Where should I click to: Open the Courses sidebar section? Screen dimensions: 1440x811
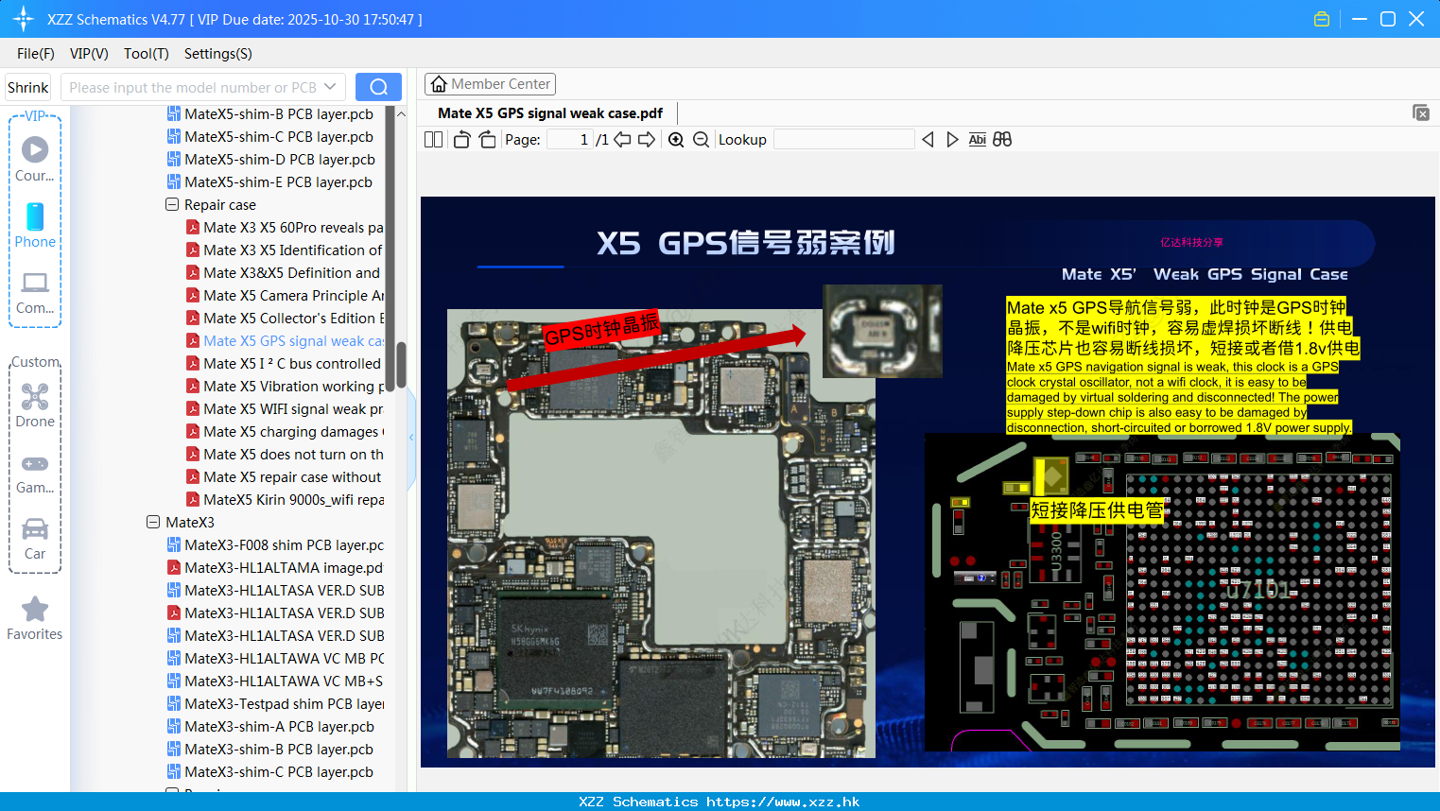35,159
